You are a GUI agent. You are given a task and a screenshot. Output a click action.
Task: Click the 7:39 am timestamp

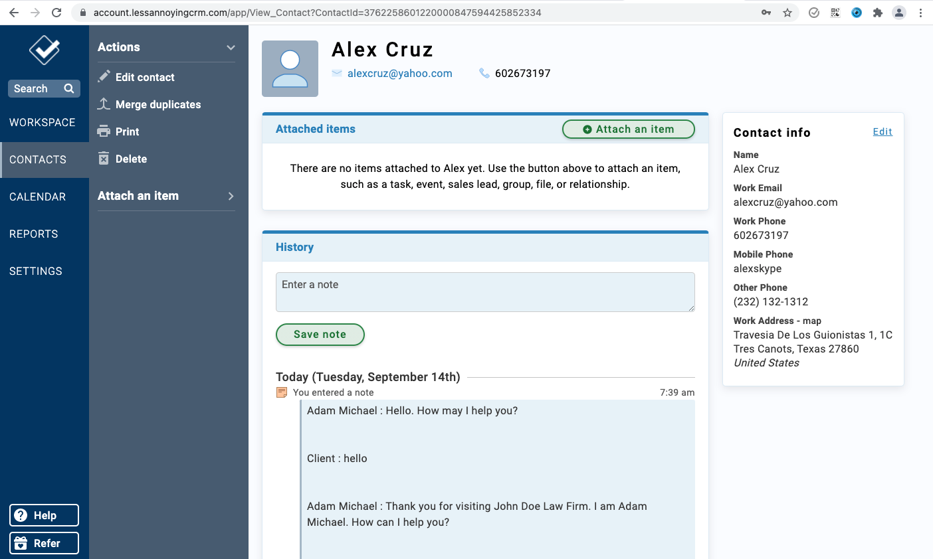[x=677, y=392]
